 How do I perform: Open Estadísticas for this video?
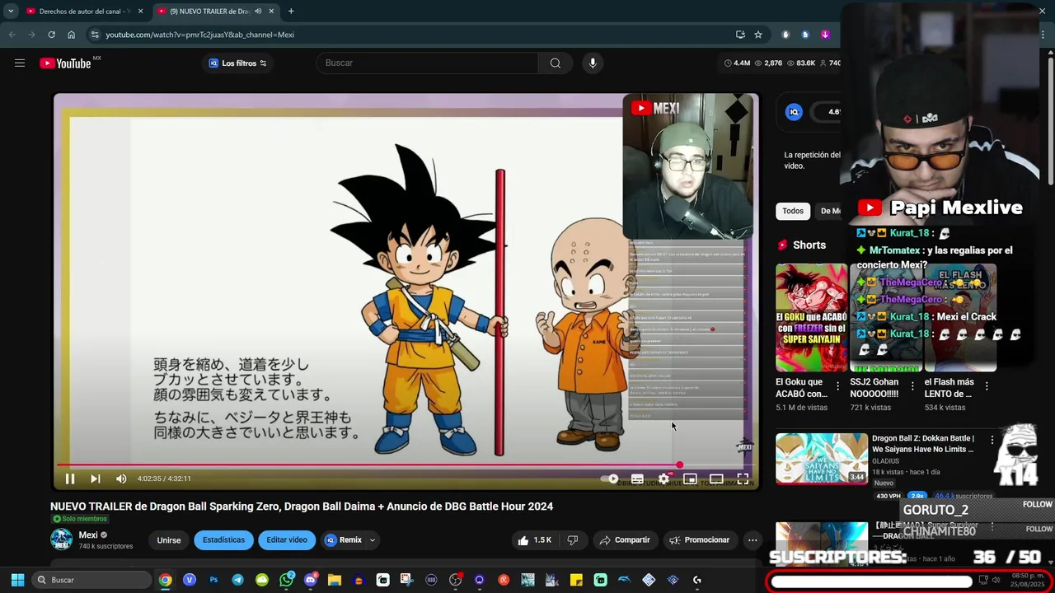coord(223,540)
